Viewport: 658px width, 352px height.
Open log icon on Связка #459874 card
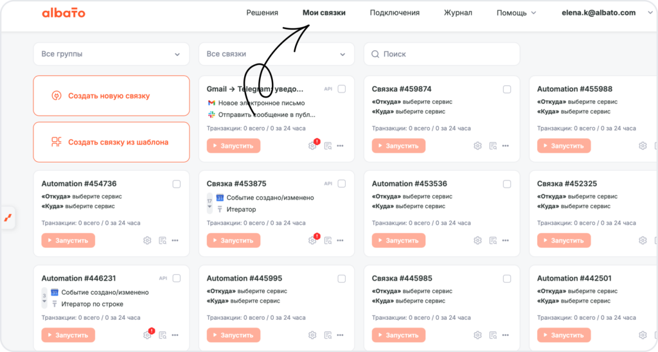pos(493,146)
